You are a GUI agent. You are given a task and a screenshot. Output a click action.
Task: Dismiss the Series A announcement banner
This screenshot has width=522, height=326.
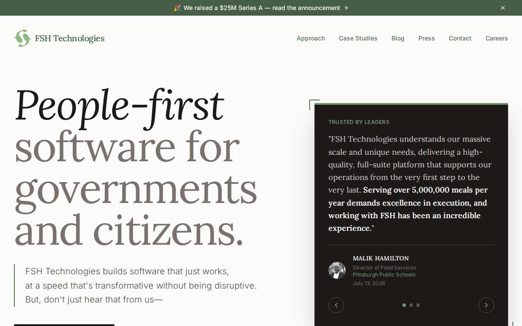coord(503,8)
